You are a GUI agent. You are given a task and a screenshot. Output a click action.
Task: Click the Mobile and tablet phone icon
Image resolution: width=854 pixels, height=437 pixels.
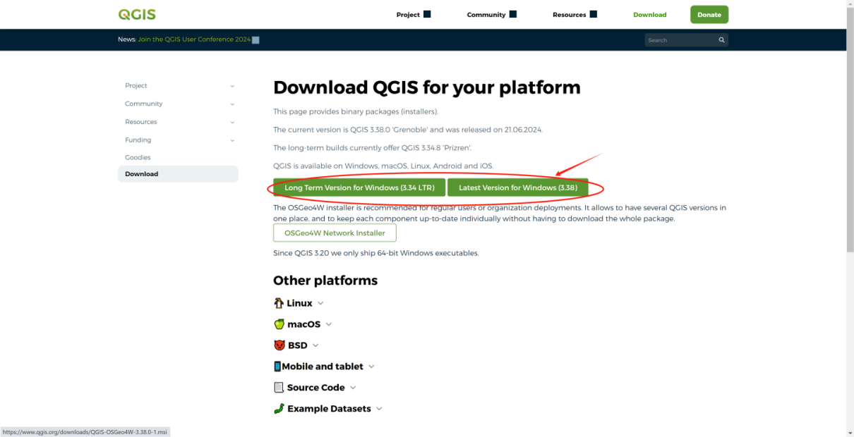pos(277,367)
